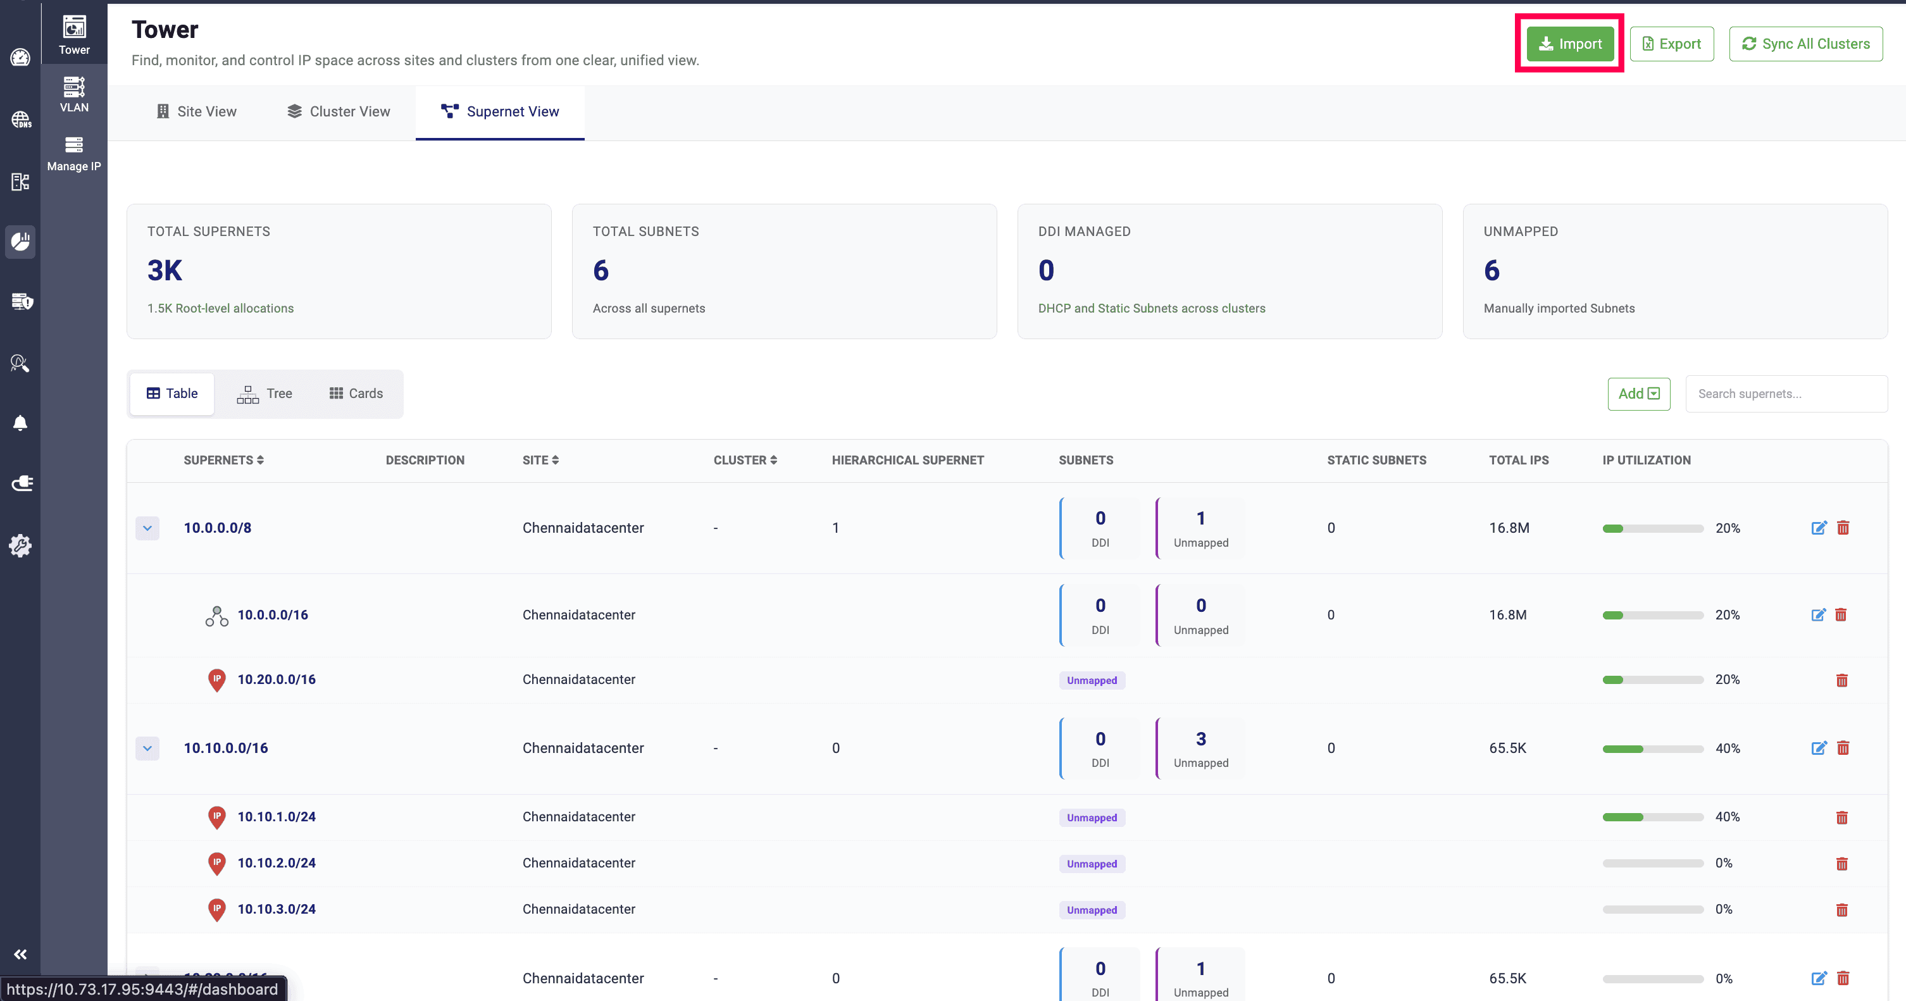
Task: Open the Add dropdown
Action: 1638,394
